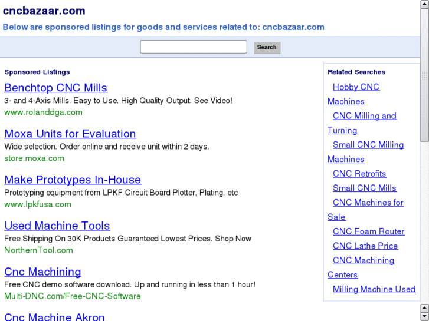Open the Moxa Units for Evaluation link

(70, 134)
